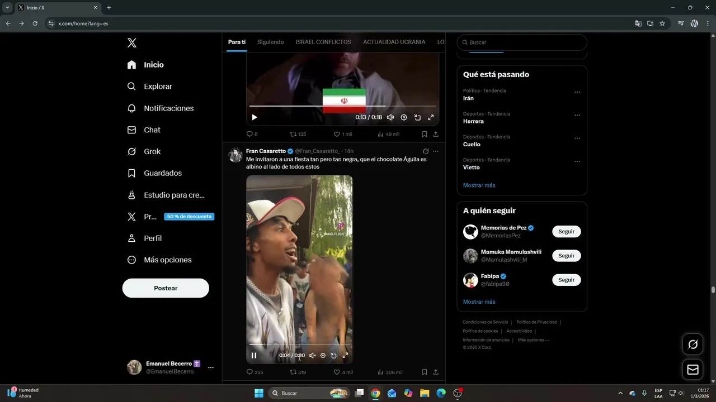The image size is (716, 402).
Task: Follow Mamuka Mamulashvili
Action: 566,256
